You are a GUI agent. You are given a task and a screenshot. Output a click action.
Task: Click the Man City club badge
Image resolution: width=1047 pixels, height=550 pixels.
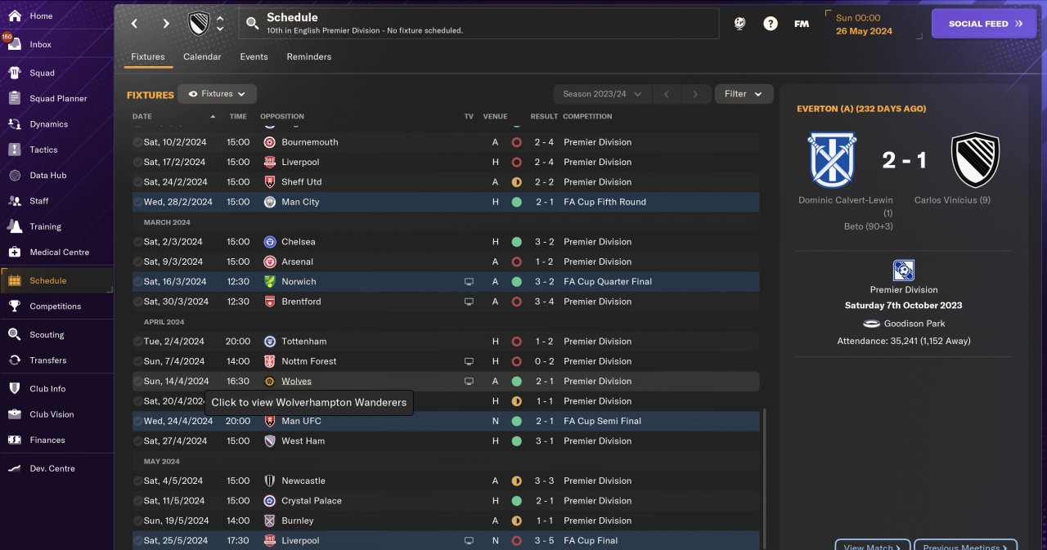coord(270,202)
